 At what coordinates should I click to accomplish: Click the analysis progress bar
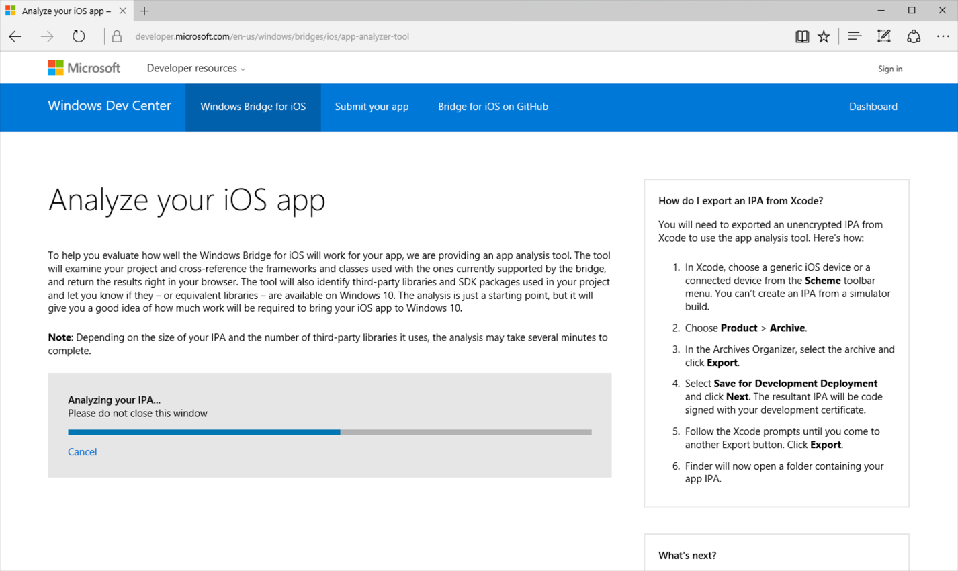tap(330, 432)
